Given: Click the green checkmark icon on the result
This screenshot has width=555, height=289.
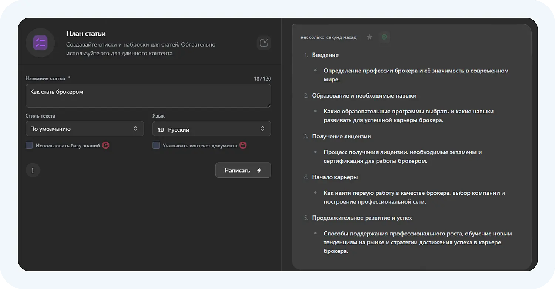Looking at the screenshot, I should pyautogui.click(x=384, y=37).
